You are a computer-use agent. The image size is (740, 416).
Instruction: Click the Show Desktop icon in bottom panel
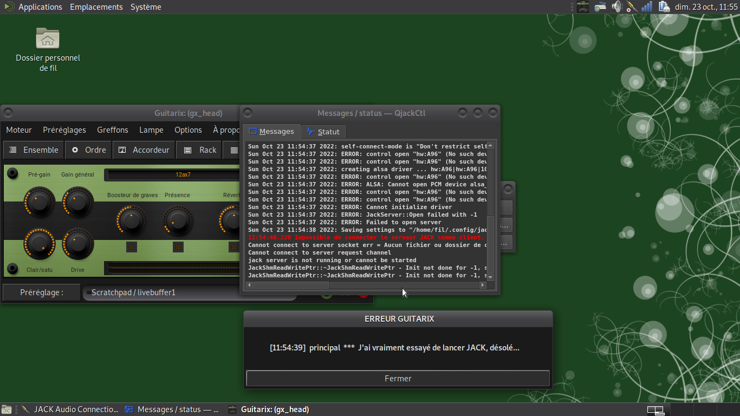7,409
